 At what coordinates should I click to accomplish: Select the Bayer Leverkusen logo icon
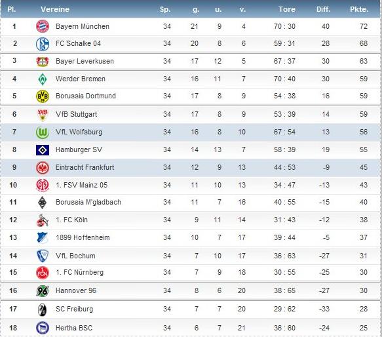point(43,62)
